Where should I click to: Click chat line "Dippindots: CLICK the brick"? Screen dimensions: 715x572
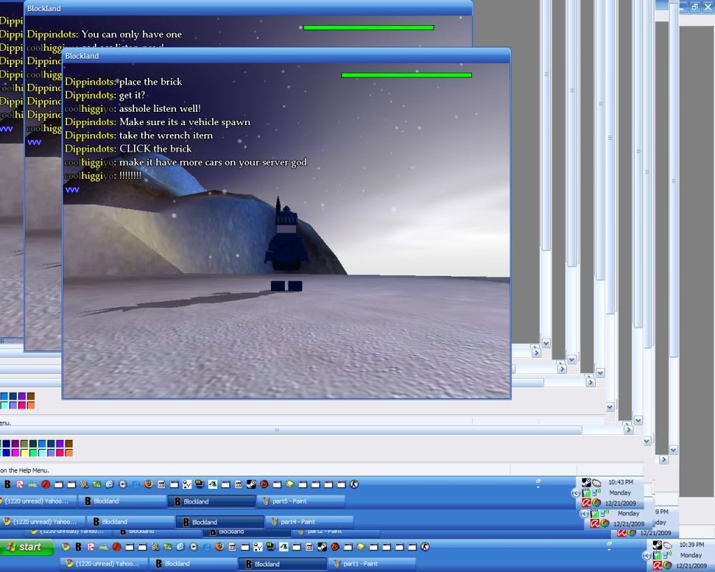tap(128, 149)
